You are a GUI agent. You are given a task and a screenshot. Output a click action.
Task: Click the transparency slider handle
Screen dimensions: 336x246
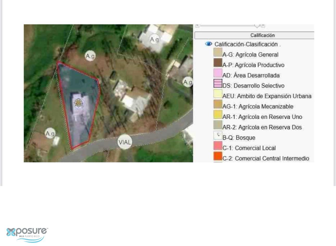point(257,26)
